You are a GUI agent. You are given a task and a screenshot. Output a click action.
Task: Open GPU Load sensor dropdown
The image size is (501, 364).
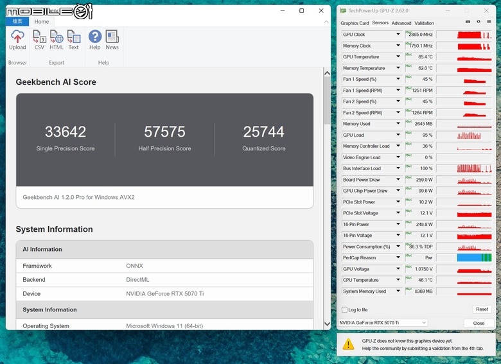click(398, 135)
